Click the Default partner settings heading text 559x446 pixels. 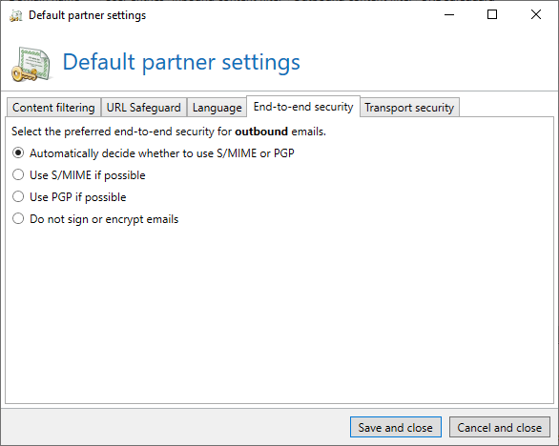pos(181,63)
